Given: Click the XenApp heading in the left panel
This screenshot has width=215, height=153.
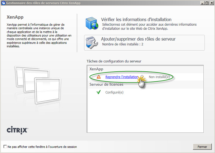Looking at the screenshot, I should [15, 17].
